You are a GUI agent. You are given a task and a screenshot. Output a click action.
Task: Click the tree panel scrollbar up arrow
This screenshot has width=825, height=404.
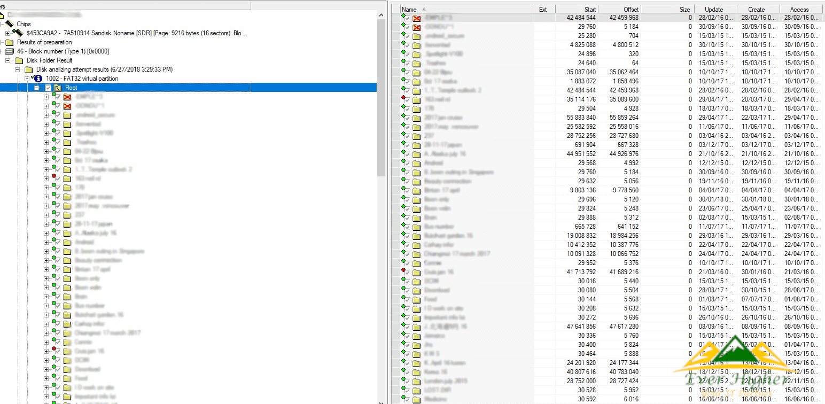point(381,15)
